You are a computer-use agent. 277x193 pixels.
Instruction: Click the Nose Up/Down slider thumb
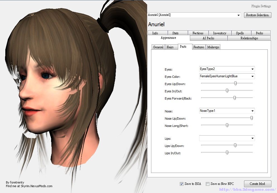click(252, 118)
